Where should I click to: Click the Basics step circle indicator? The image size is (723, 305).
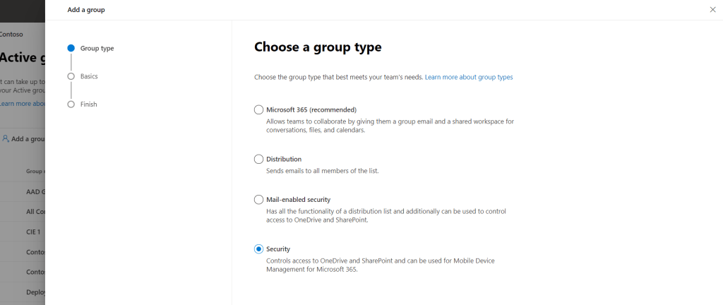pyautogui.click(x=71, y=76)
